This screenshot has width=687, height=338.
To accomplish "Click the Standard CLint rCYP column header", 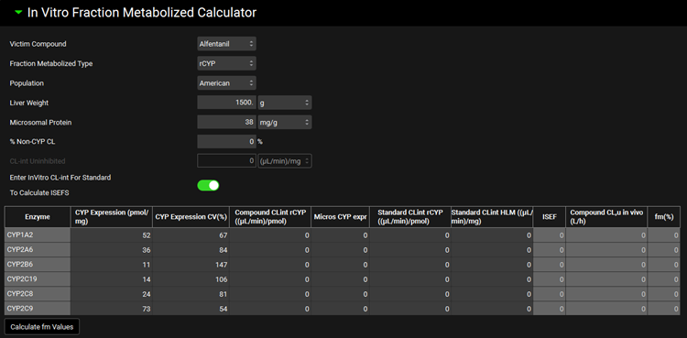I will [x=410, y=216].
